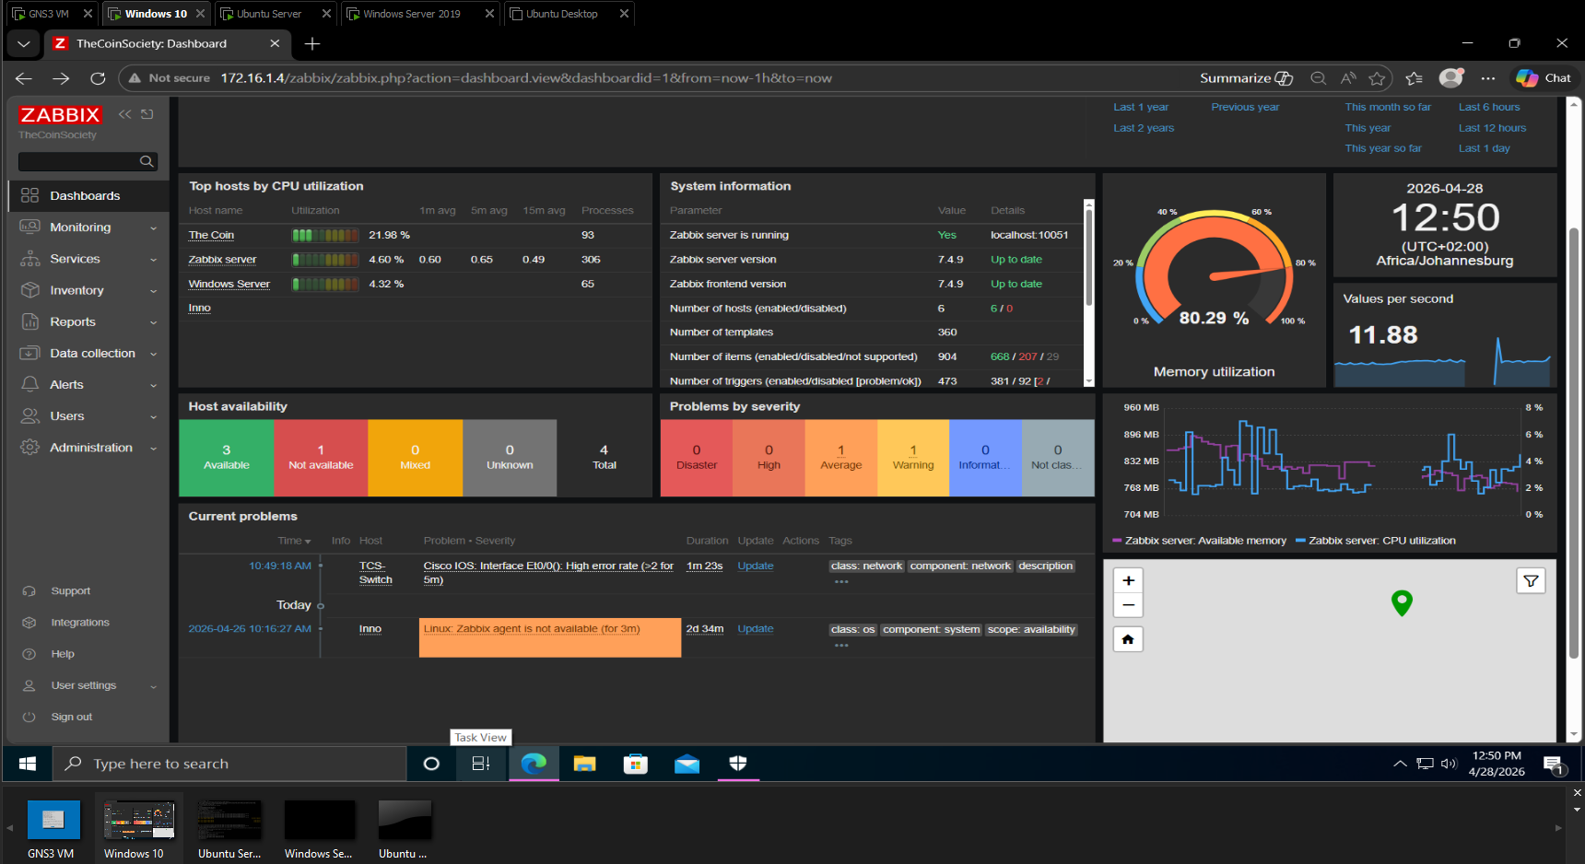This screenshot has height=864, width=1585.
Task: Open Windows Server host link
Action: pyautogui.click(x=229, y=284)
